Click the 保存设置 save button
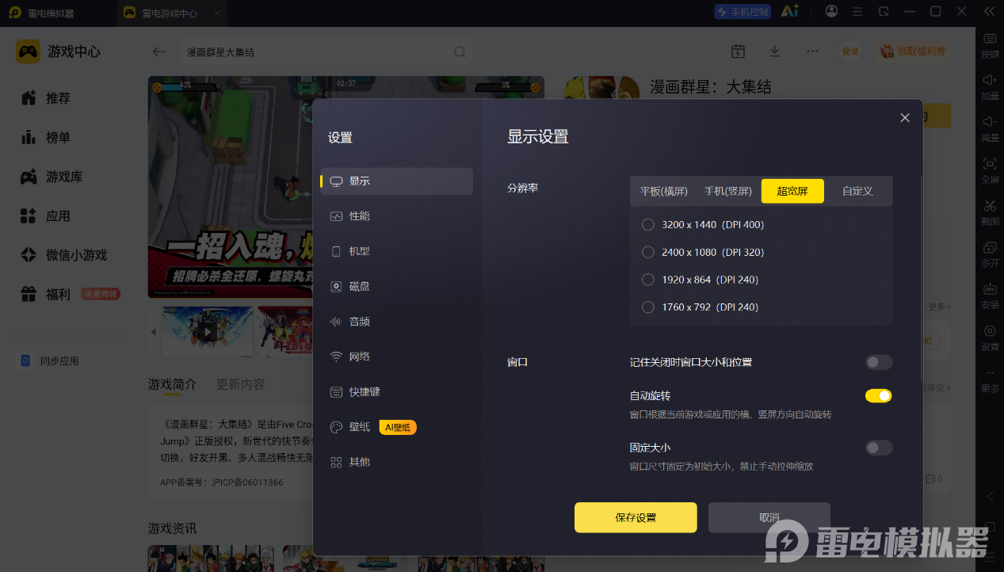Image resolution: width=1004 pixels, height=572 pixels. [636, 517]
